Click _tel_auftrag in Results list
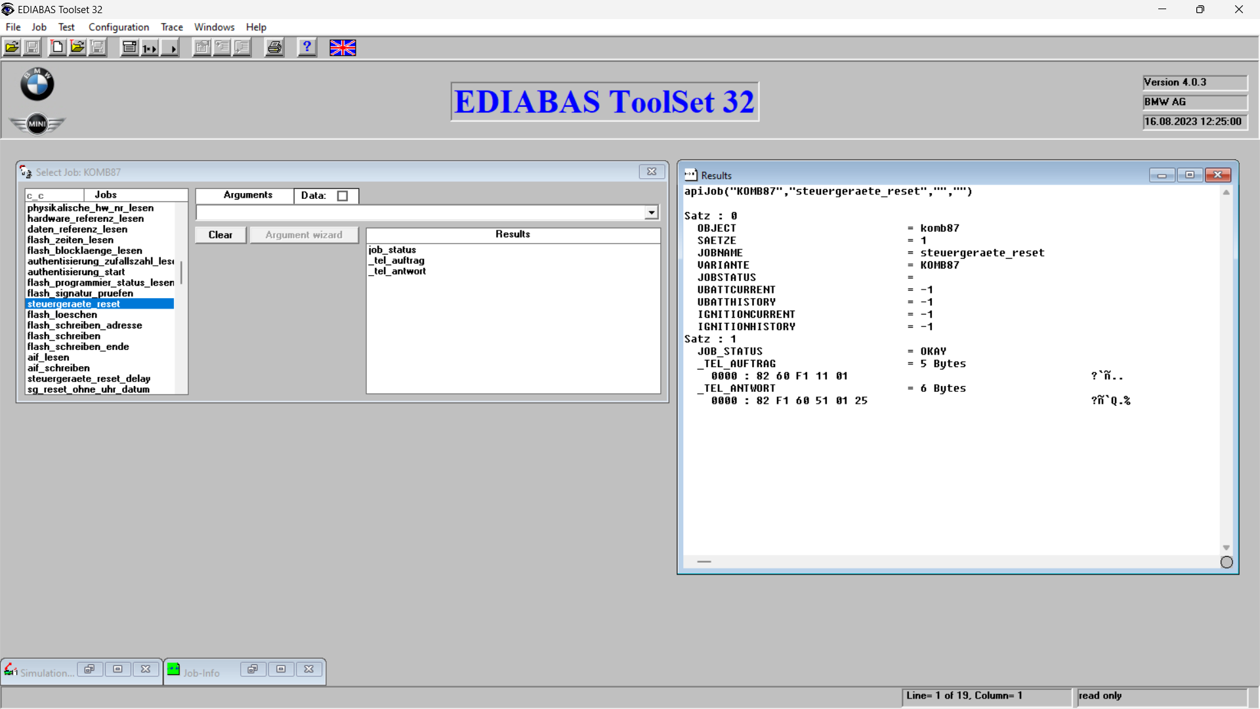 [396, 261]
